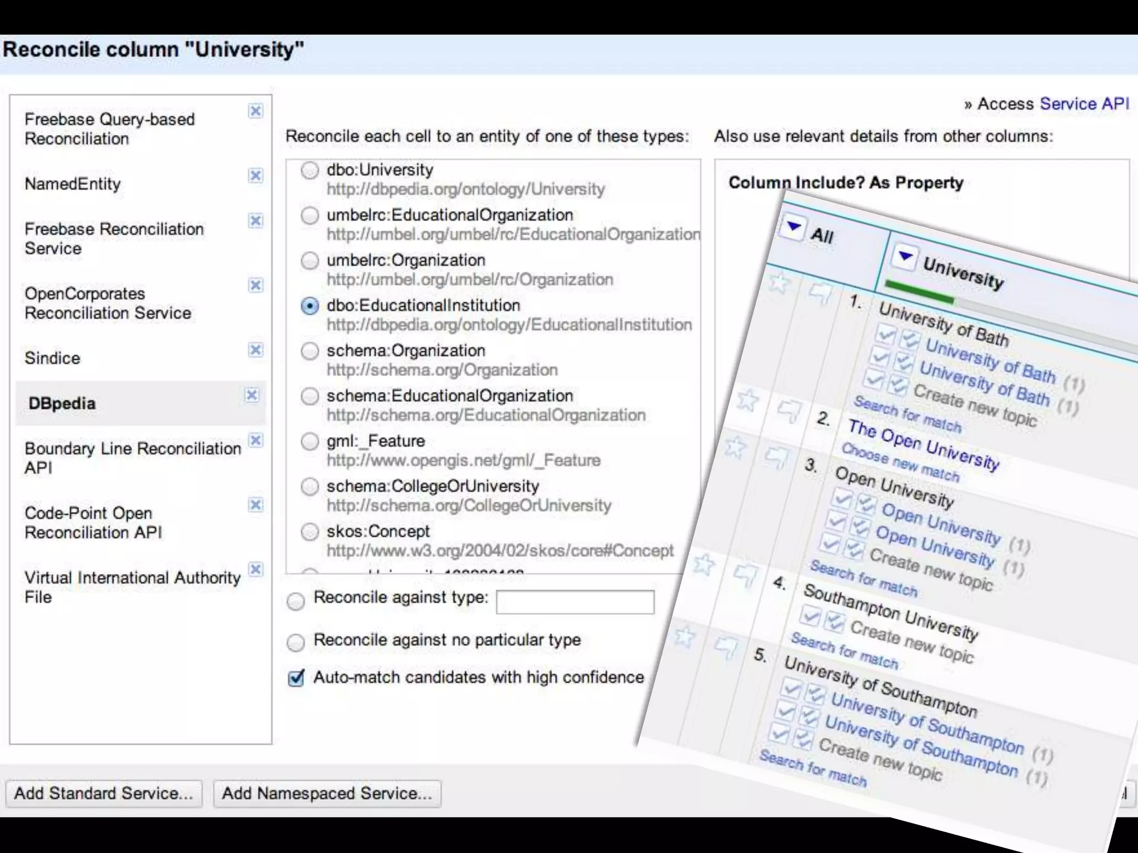The image size is (1138, 853).
Task: Click Add Standard Service button
Action: pos(104,793)
